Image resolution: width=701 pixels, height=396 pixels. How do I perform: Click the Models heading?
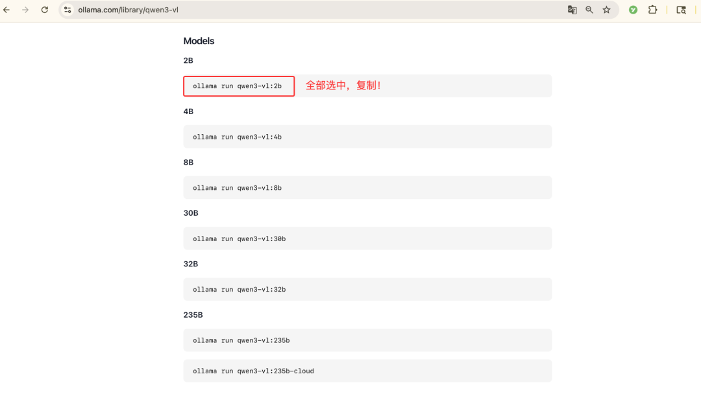[199, 41]
